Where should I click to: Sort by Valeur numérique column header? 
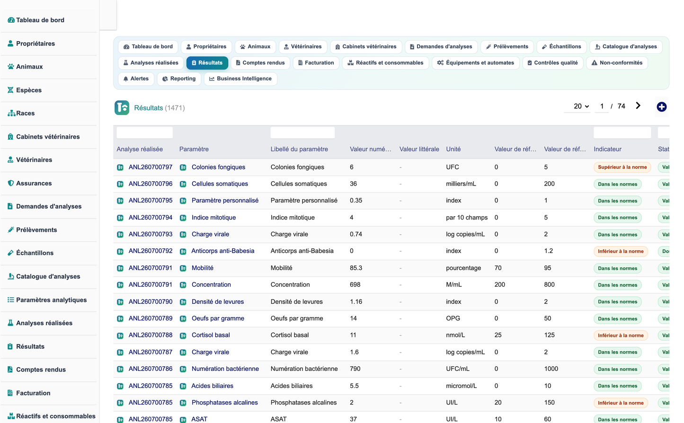(371, 150)
